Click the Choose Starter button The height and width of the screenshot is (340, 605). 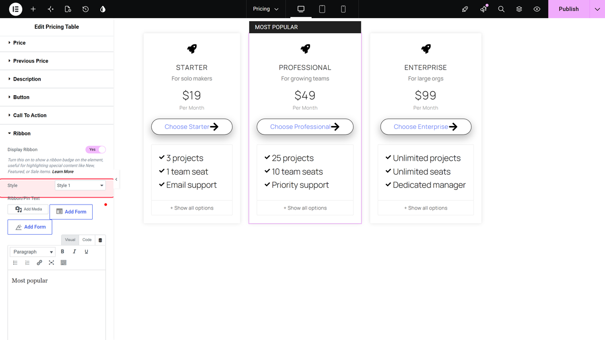point(192,127)
